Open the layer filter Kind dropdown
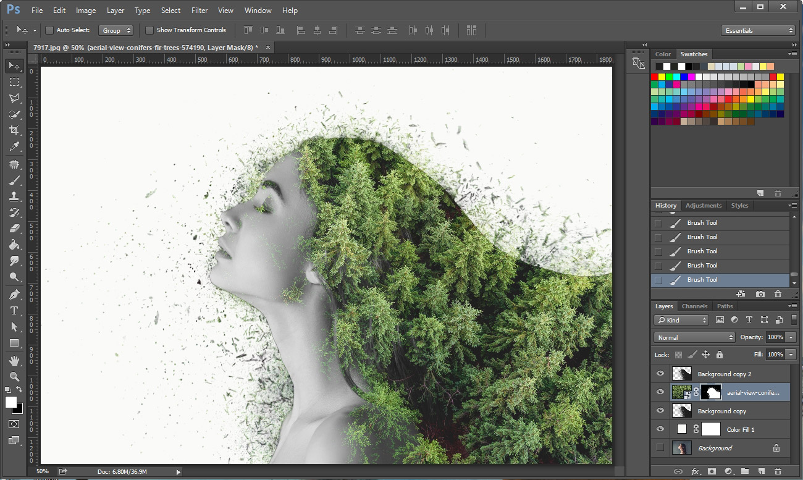Screen dimensions: 803x480 point(682,320)
